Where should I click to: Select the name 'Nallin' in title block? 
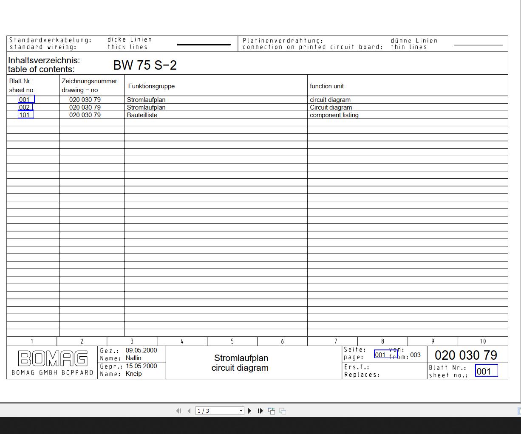pos(133,358)
